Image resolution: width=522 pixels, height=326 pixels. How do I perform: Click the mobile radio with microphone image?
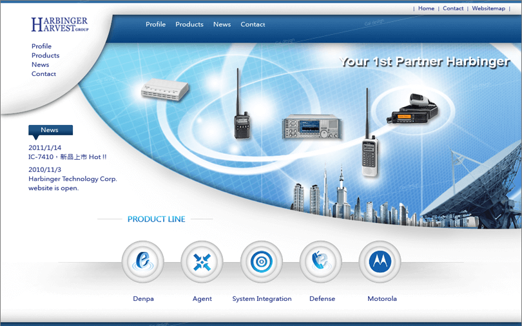point(413,108)
